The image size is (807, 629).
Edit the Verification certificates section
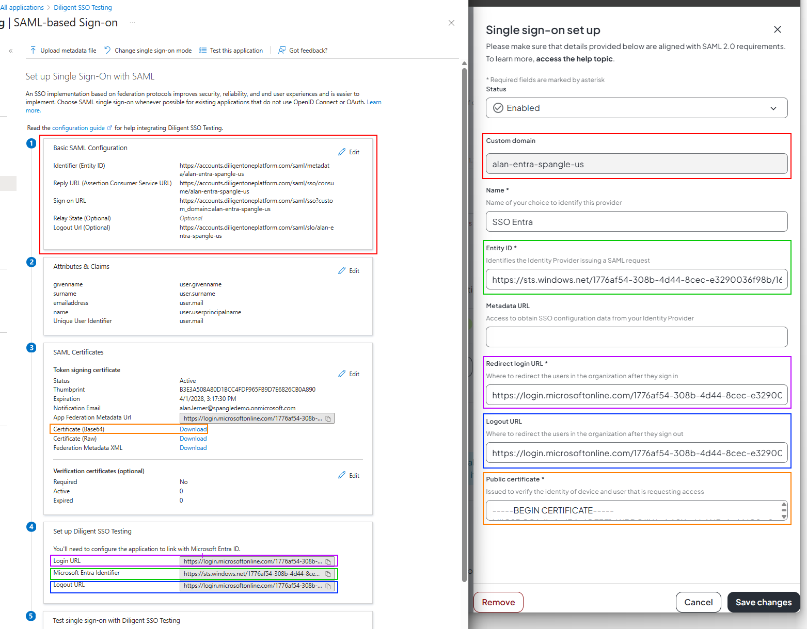click(349, 476)
